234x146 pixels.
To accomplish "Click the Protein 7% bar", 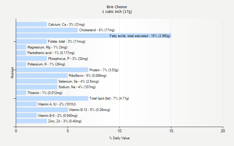I will [x=52, y=70].
